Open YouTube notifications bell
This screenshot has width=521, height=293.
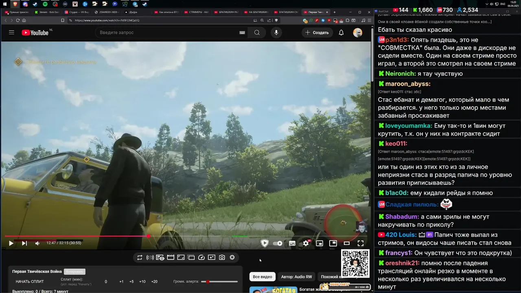[x=341, y=33]
